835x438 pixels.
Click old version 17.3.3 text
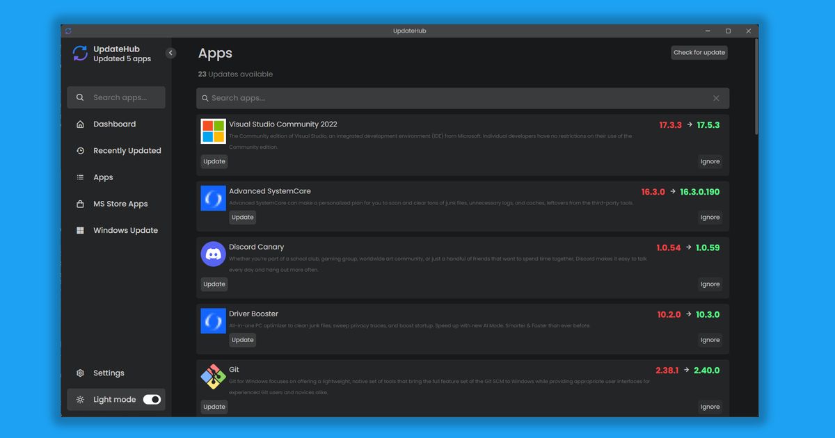(671, 125)
